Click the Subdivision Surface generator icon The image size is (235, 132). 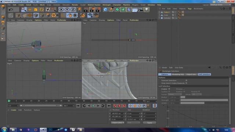[117, 10]
